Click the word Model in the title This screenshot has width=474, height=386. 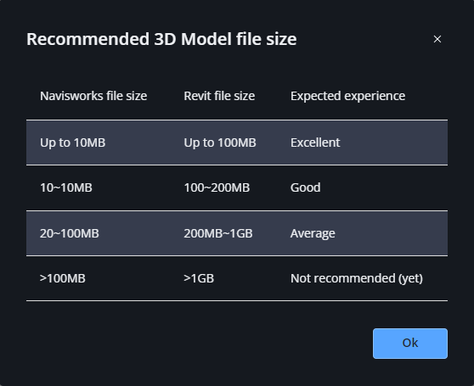[206, 39]
